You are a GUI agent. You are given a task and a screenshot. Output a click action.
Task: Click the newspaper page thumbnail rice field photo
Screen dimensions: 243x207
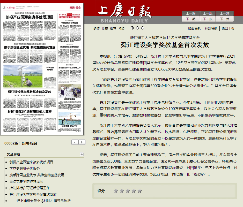(x=23, y=76)
